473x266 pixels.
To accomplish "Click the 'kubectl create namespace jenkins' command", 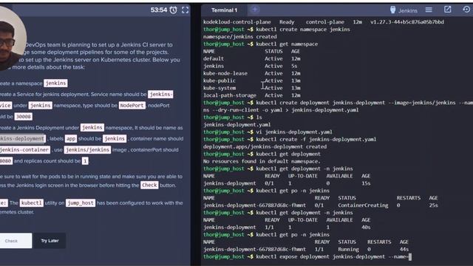I will coord(303,30).
